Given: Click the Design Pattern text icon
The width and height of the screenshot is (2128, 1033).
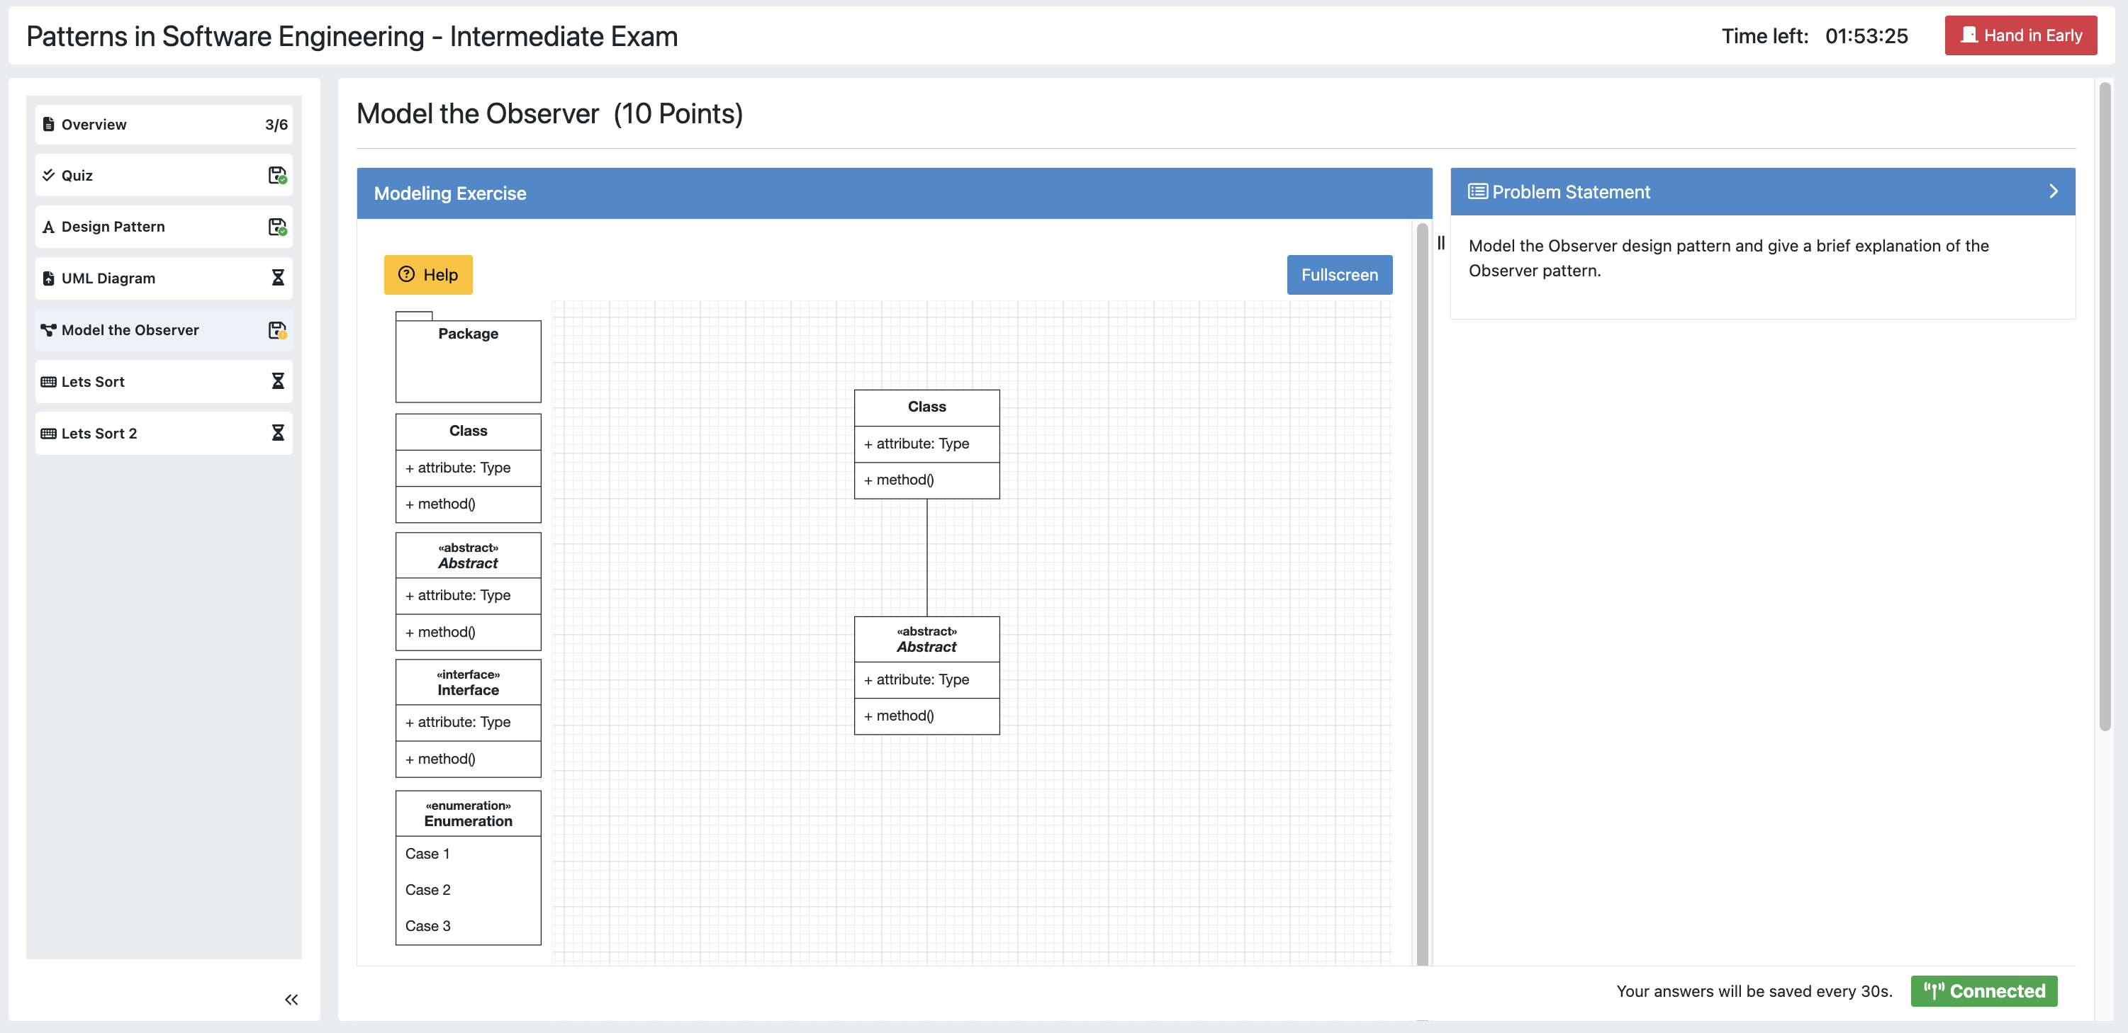Looking at the screenshot, I should (48, 227).
